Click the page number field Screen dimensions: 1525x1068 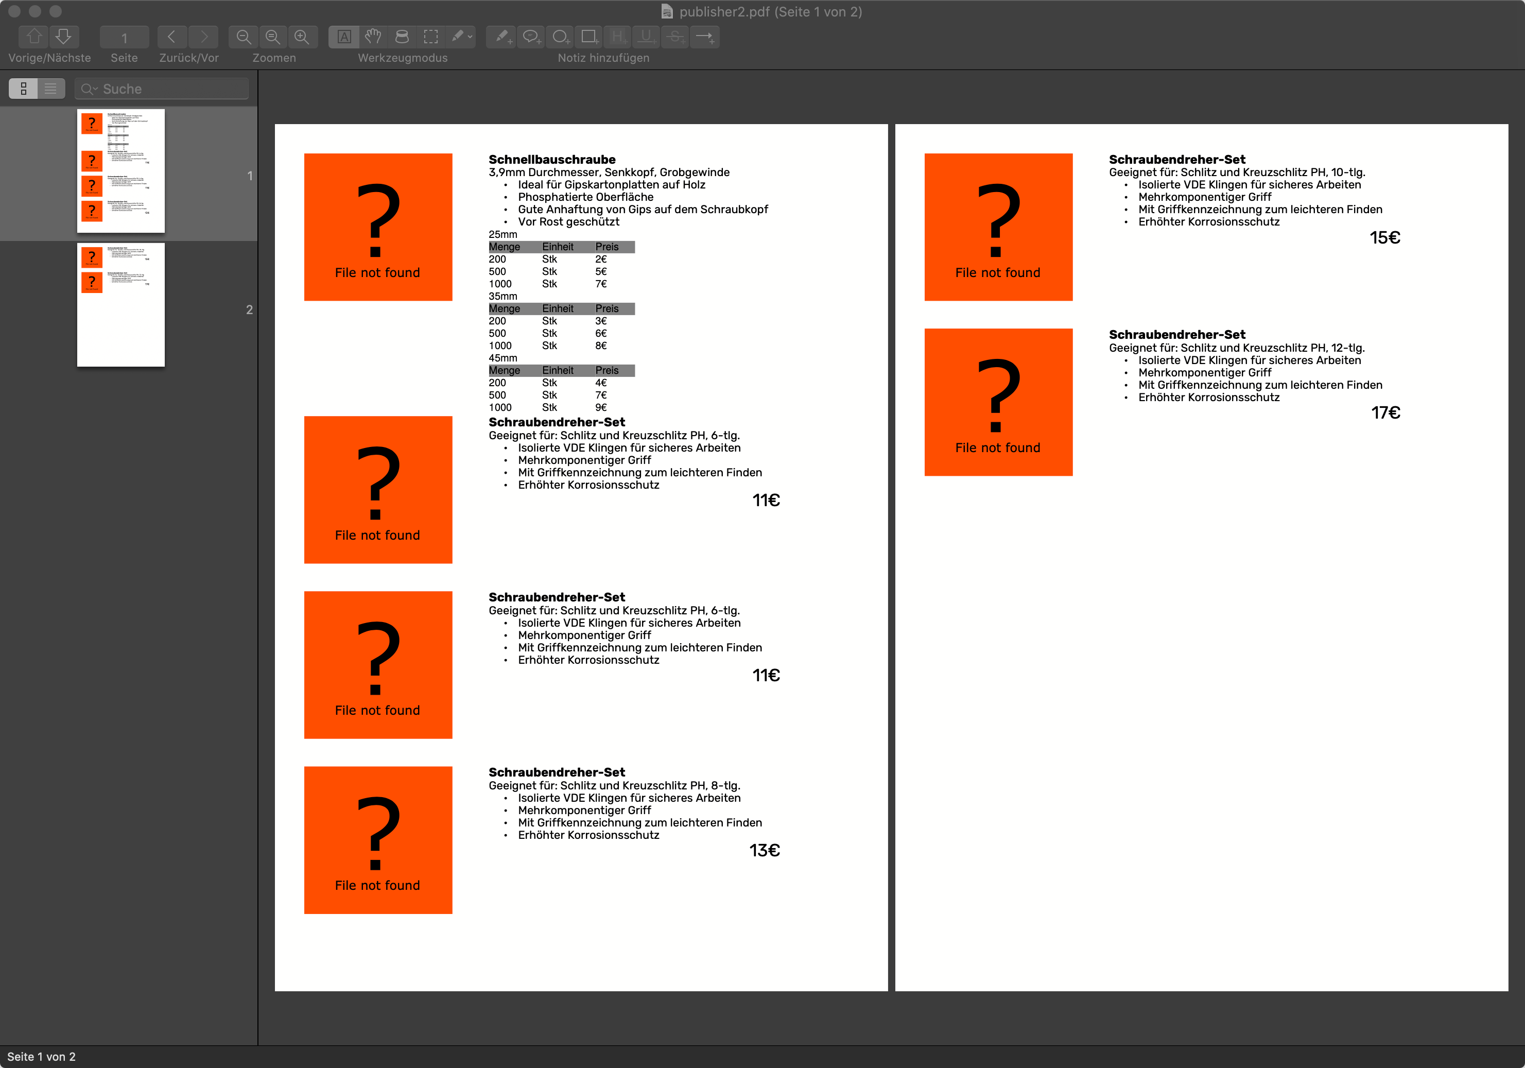coord(124,38)
